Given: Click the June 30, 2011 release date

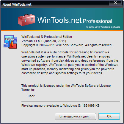Looking at the screenshot, I should [55, 41].
